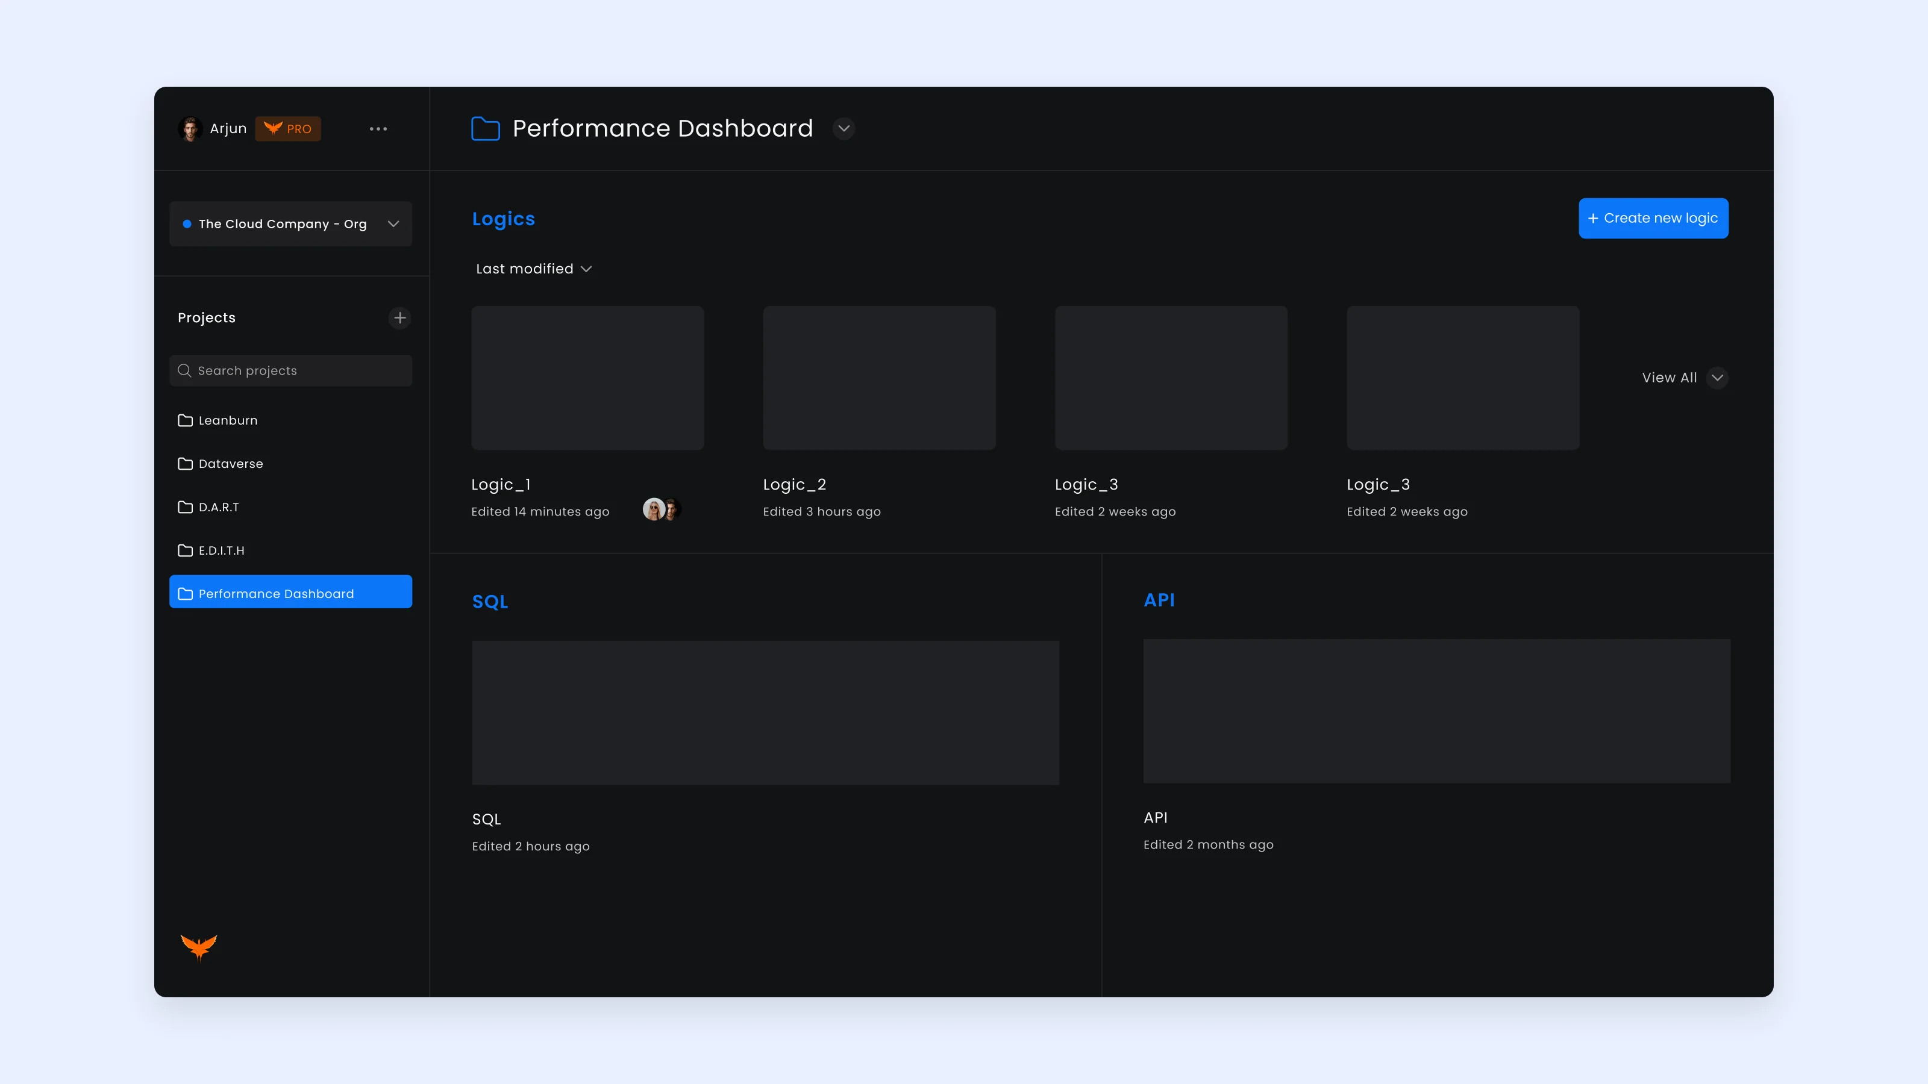
Task: Expand the Performance Dashboard title chevron
Action: [843, 129]
